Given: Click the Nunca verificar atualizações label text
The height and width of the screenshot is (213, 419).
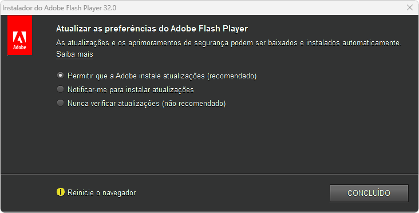Looking at the screenshot, I should (113, 103).
